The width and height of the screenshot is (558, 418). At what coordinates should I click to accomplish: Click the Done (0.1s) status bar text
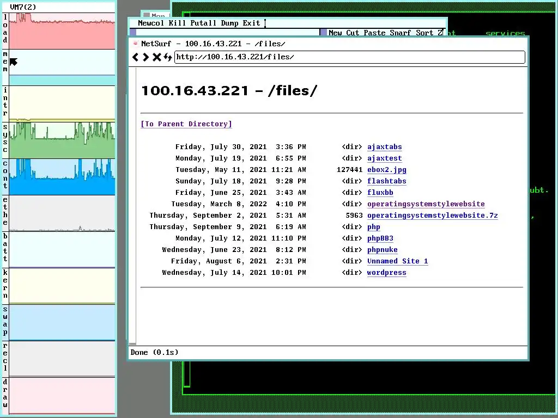[154, 352]
